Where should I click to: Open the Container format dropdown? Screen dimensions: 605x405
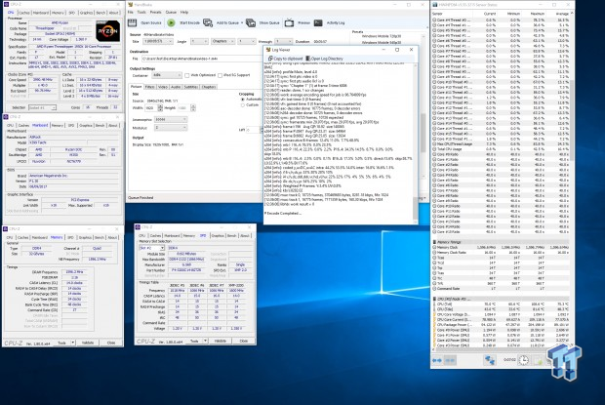click(x=167, y=75)
